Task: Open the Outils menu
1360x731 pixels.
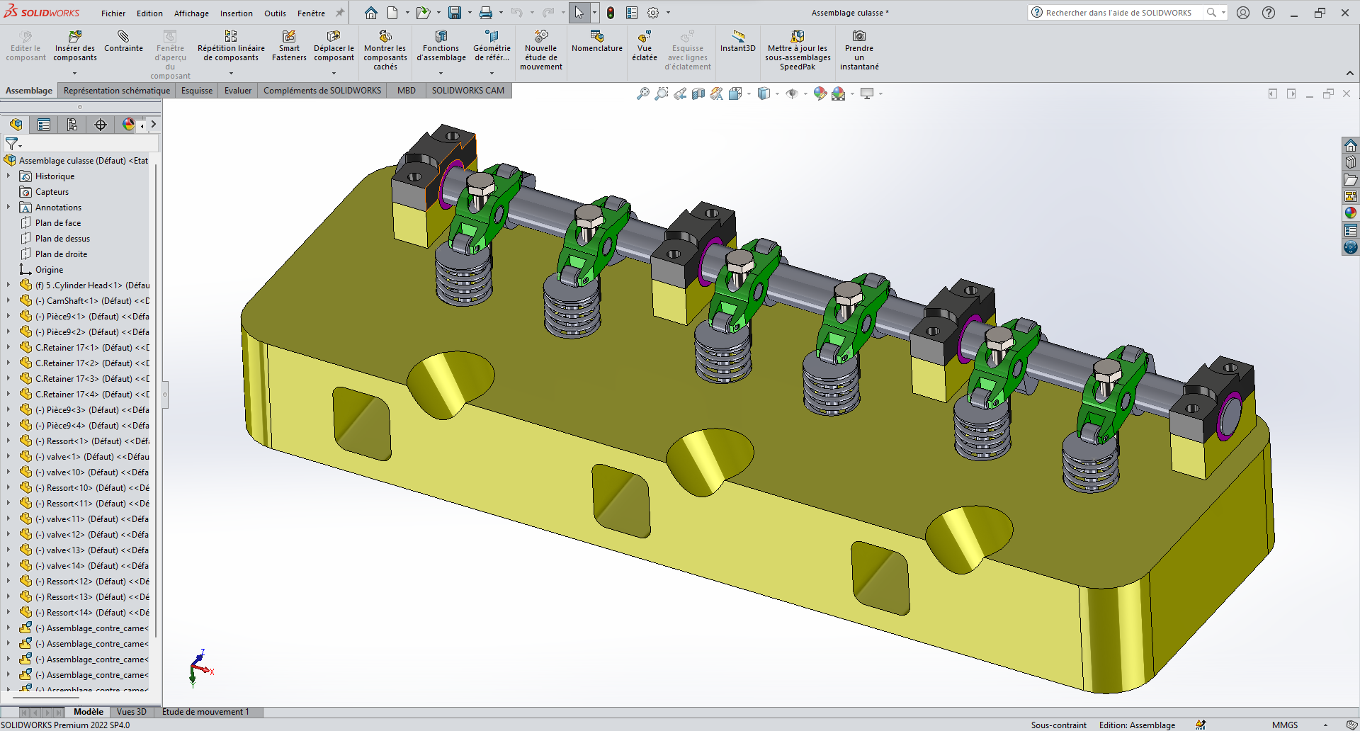Action: pyautogui.click(x=275, y=13)
